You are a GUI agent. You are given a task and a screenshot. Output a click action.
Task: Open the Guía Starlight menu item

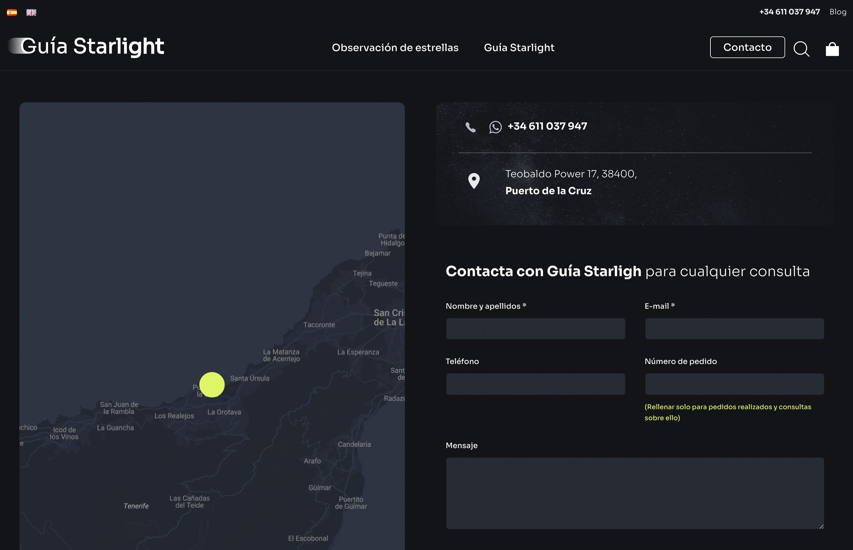(x=519, y=48)
